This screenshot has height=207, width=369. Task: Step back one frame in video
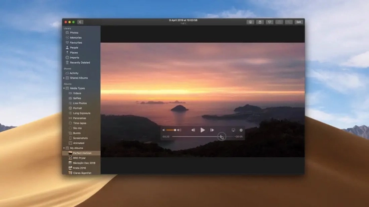[x=193, y=130]
